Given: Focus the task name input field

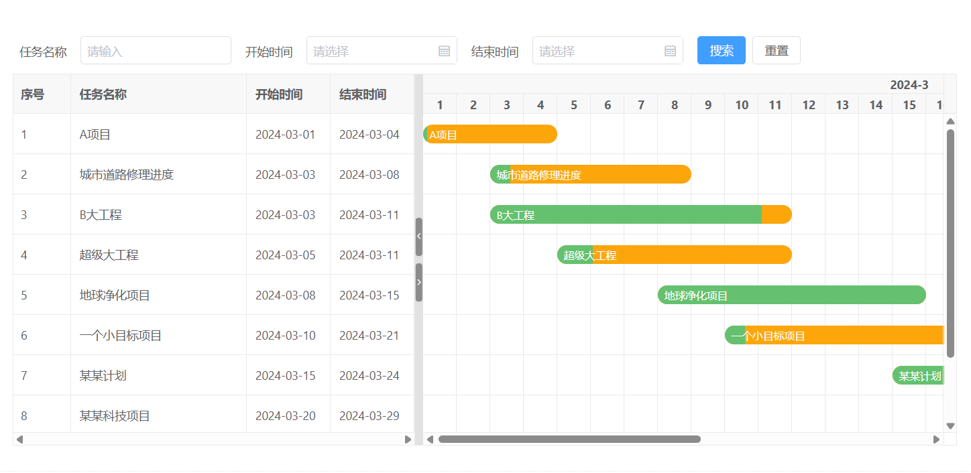Looking at the screenshot, I should click(156, 51).
